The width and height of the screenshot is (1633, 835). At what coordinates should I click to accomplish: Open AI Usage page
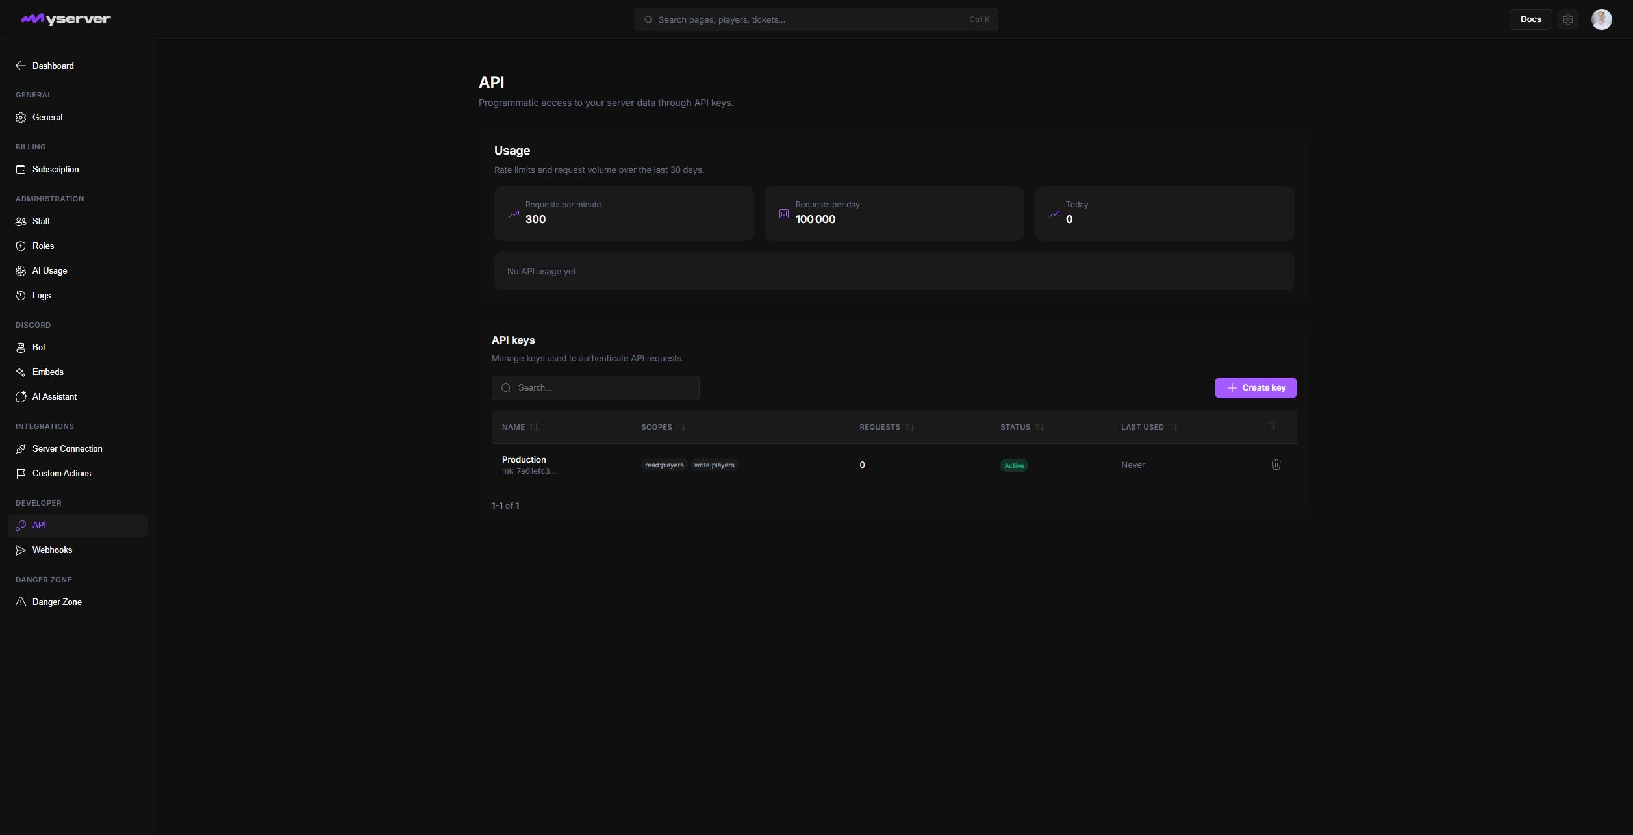tap(78, 271)
